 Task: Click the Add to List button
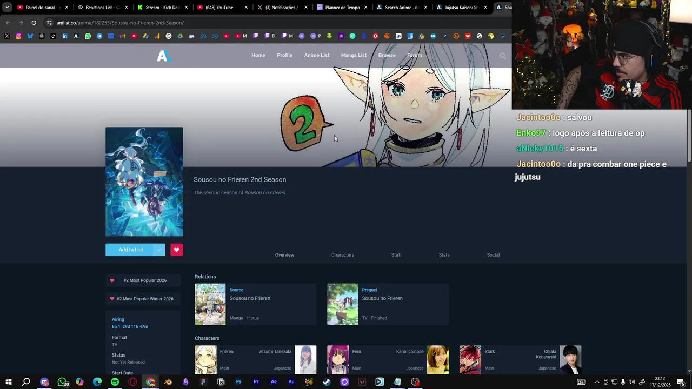click(x=130, y=250)
